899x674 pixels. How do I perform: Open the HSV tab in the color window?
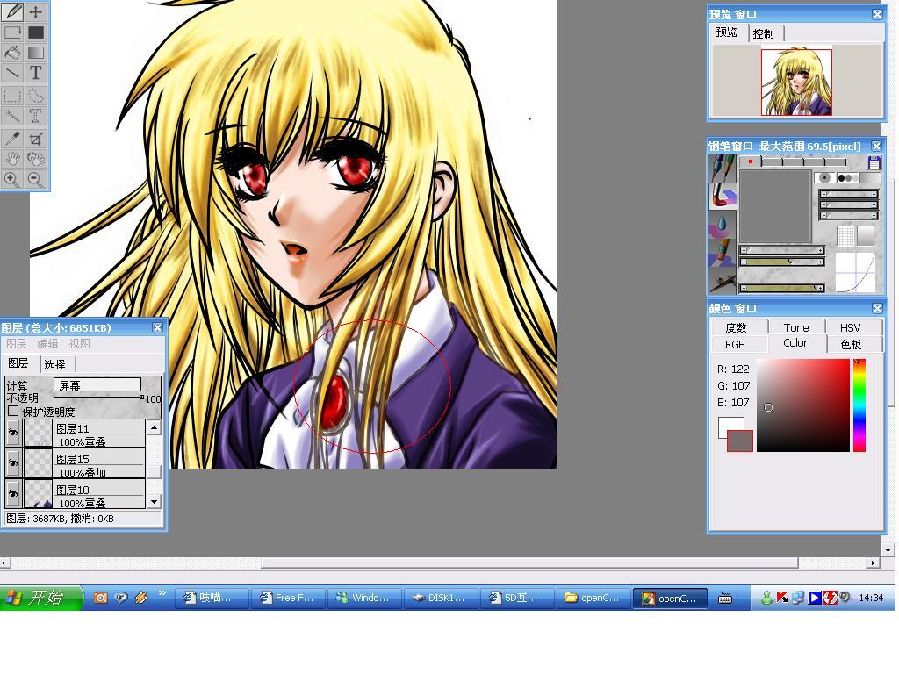(x=850, y=327)
